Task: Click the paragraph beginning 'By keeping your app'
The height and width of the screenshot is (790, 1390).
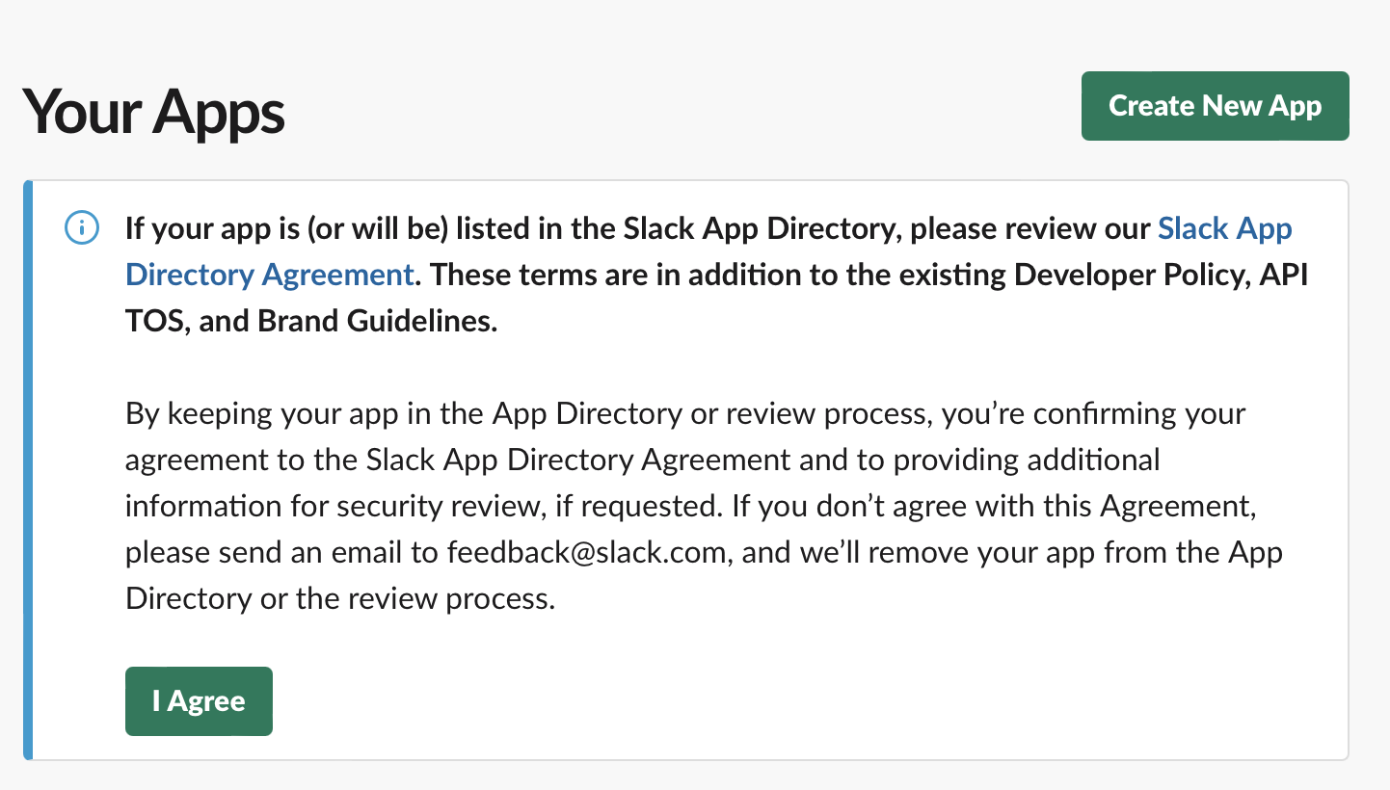Action: point(705,506)
